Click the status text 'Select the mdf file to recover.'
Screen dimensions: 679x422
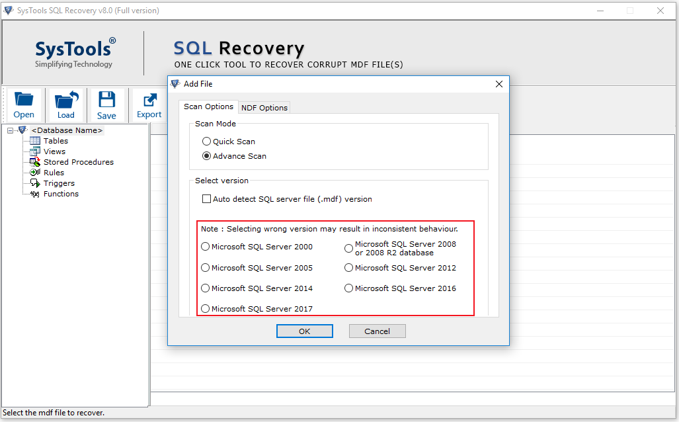[x=54, y=413]
